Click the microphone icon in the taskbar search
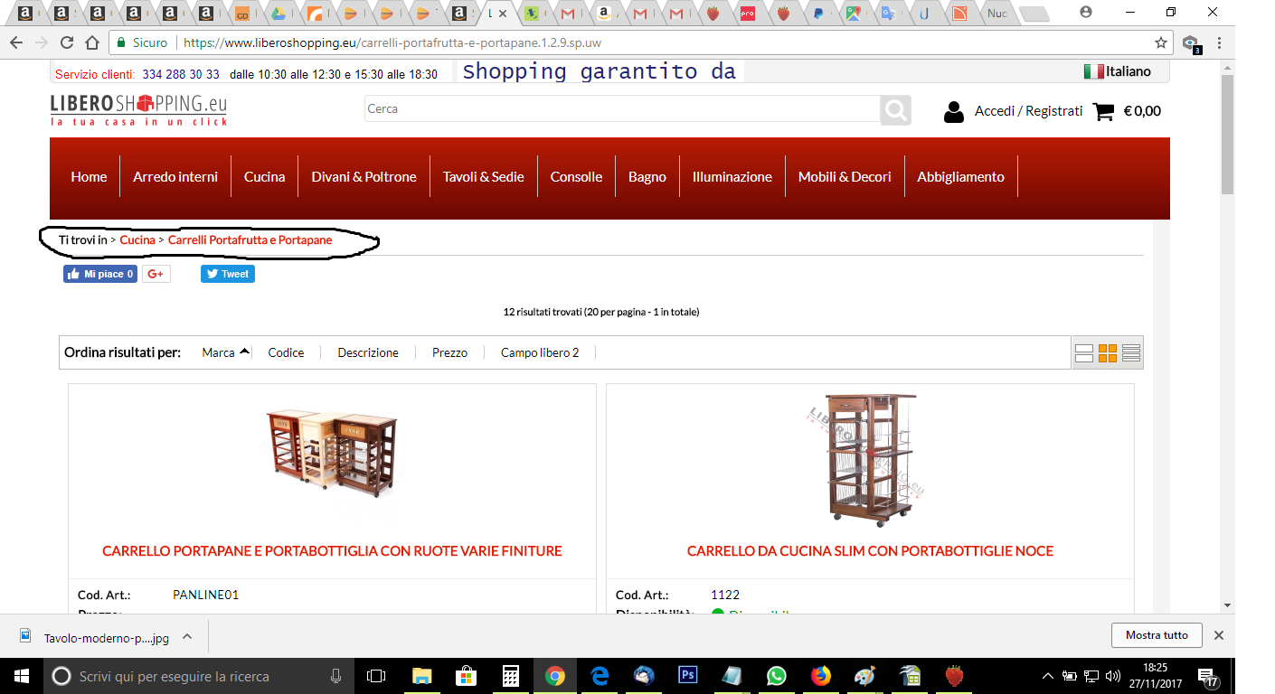 pyautogui.click(x=336, y=676)
